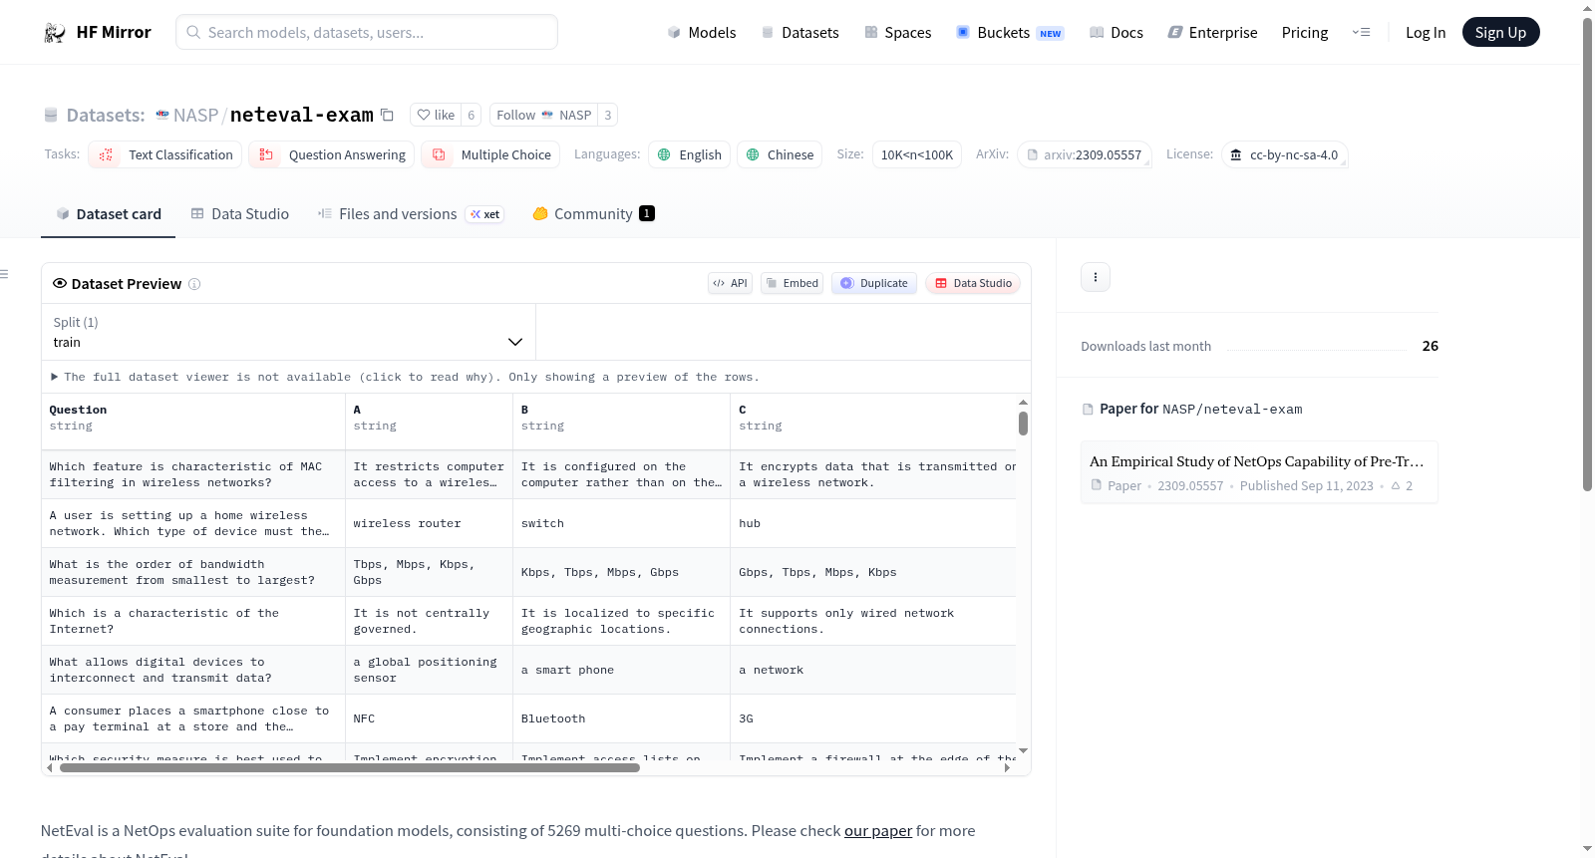Open the cc-by-nc-sa-4.0 license tag
This screenshot has width=1595, height=858.
[1285, 155]
